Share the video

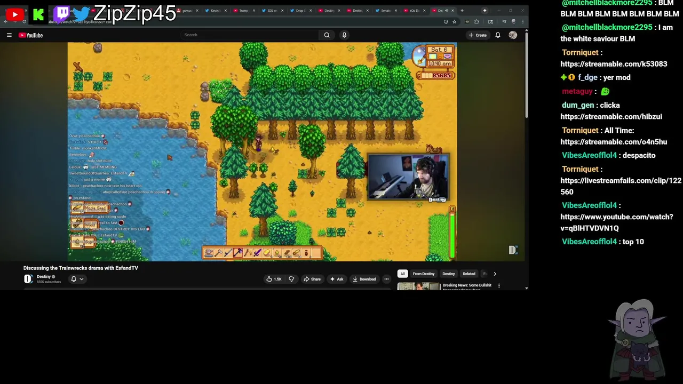312,279
